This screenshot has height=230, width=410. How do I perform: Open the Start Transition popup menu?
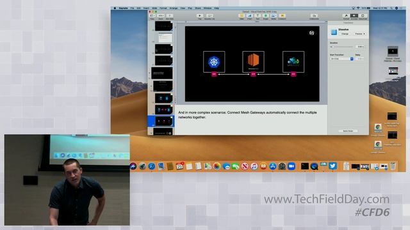[341, 59]
